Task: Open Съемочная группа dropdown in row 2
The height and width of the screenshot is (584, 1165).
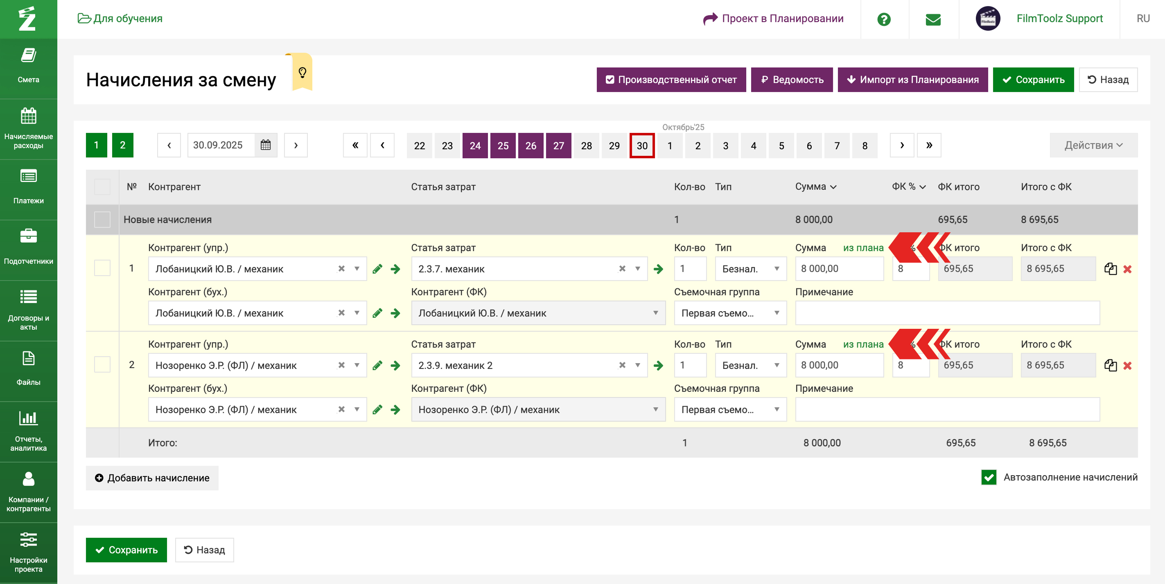Action: coord(730,410)
